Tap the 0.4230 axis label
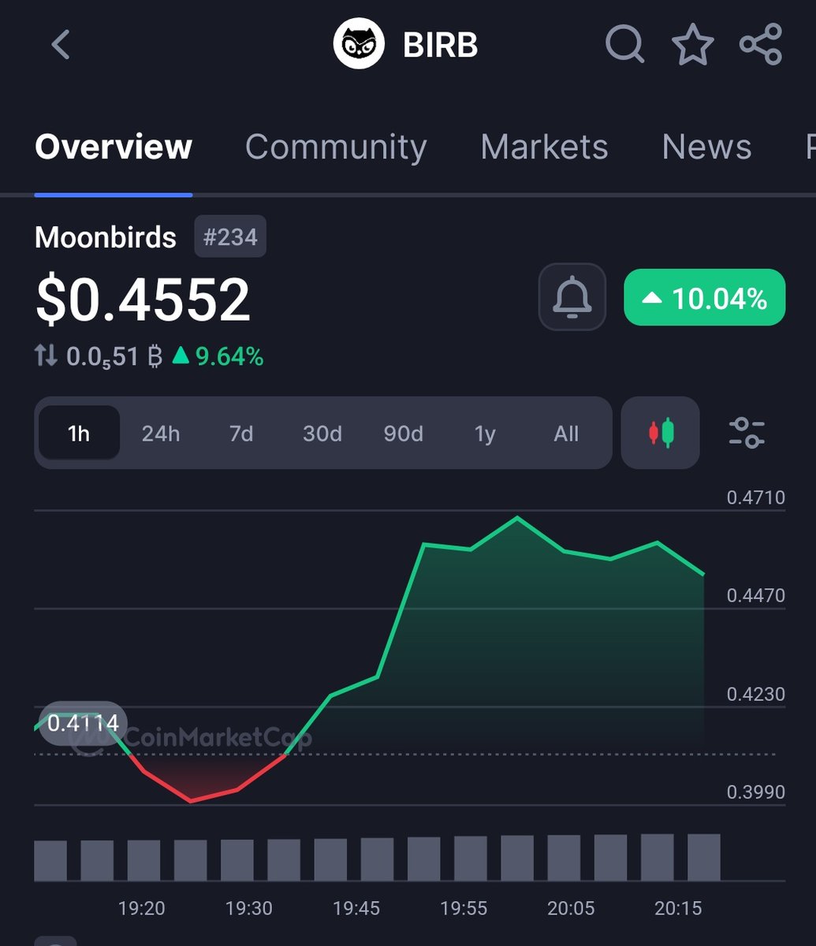Screen dimensions: 816x946 tap(756, 694)
